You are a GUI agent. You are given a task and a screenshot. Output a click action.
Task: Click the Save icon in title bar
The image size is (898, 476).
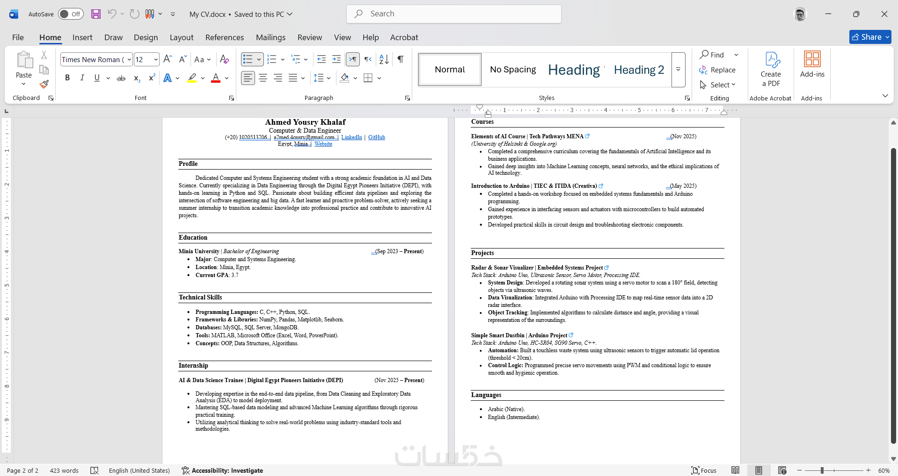[x=96, y=14]
